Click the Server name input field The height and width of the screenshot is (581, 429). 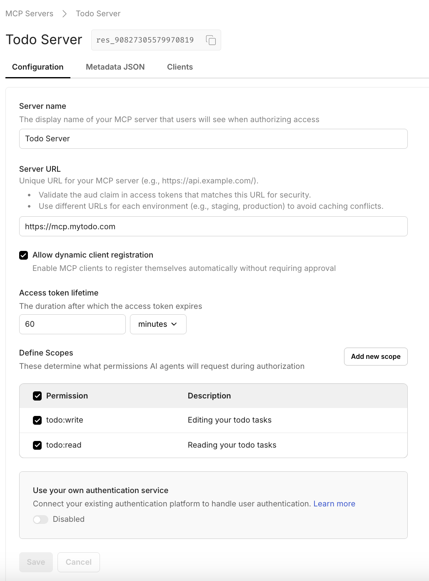point(213,139)
